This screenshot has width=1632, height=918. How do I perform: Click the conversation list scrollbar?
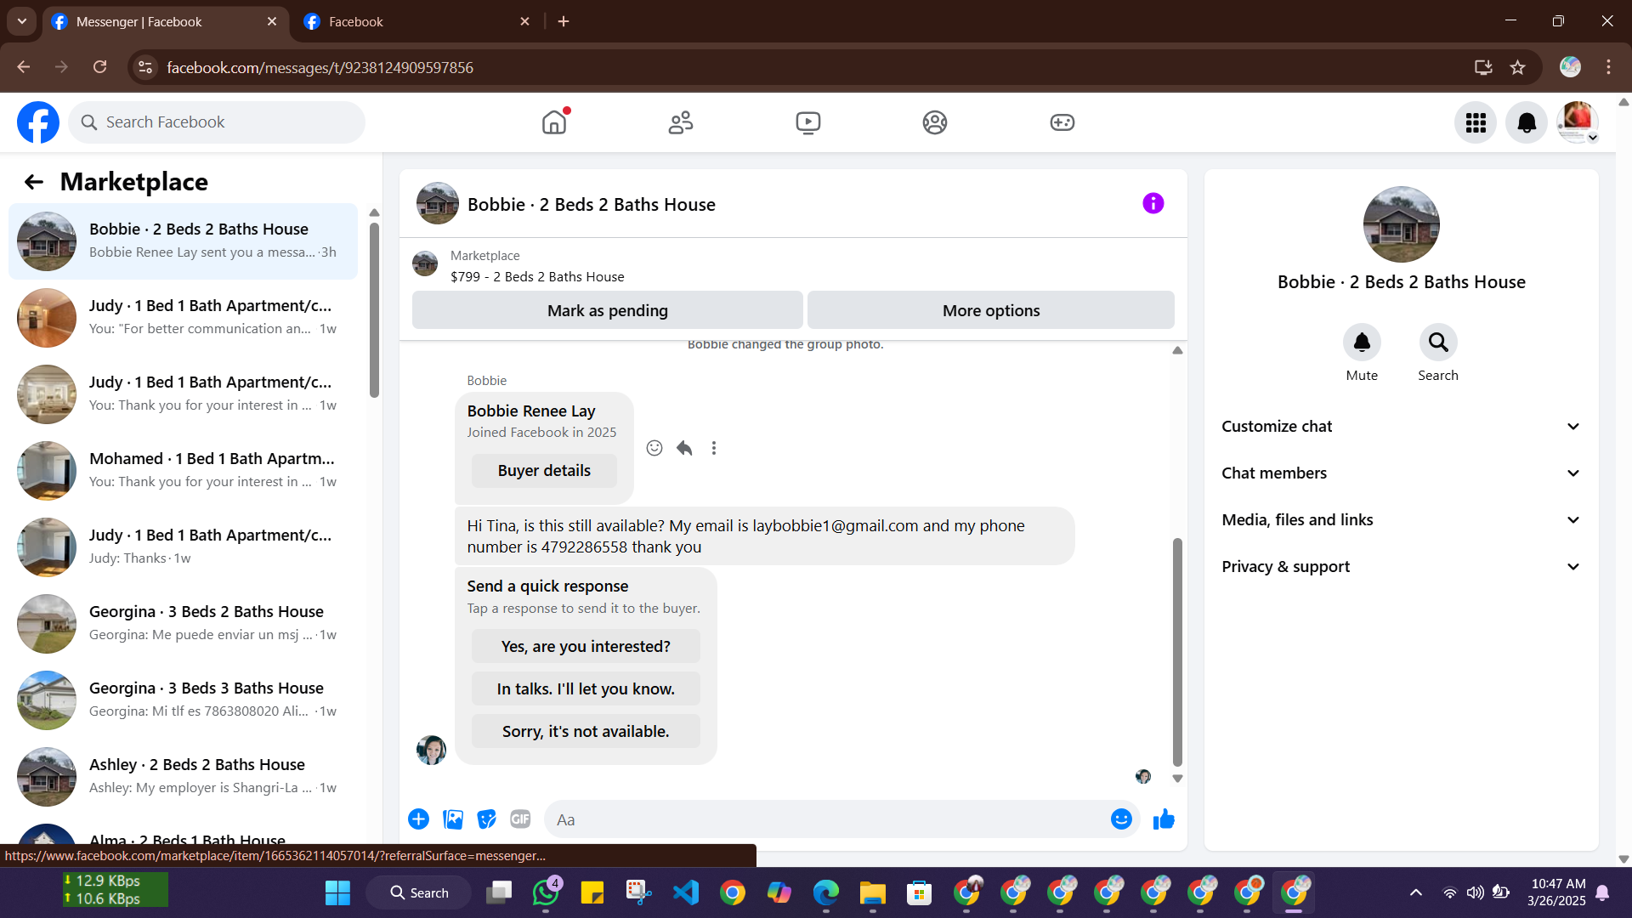point(374,309)
